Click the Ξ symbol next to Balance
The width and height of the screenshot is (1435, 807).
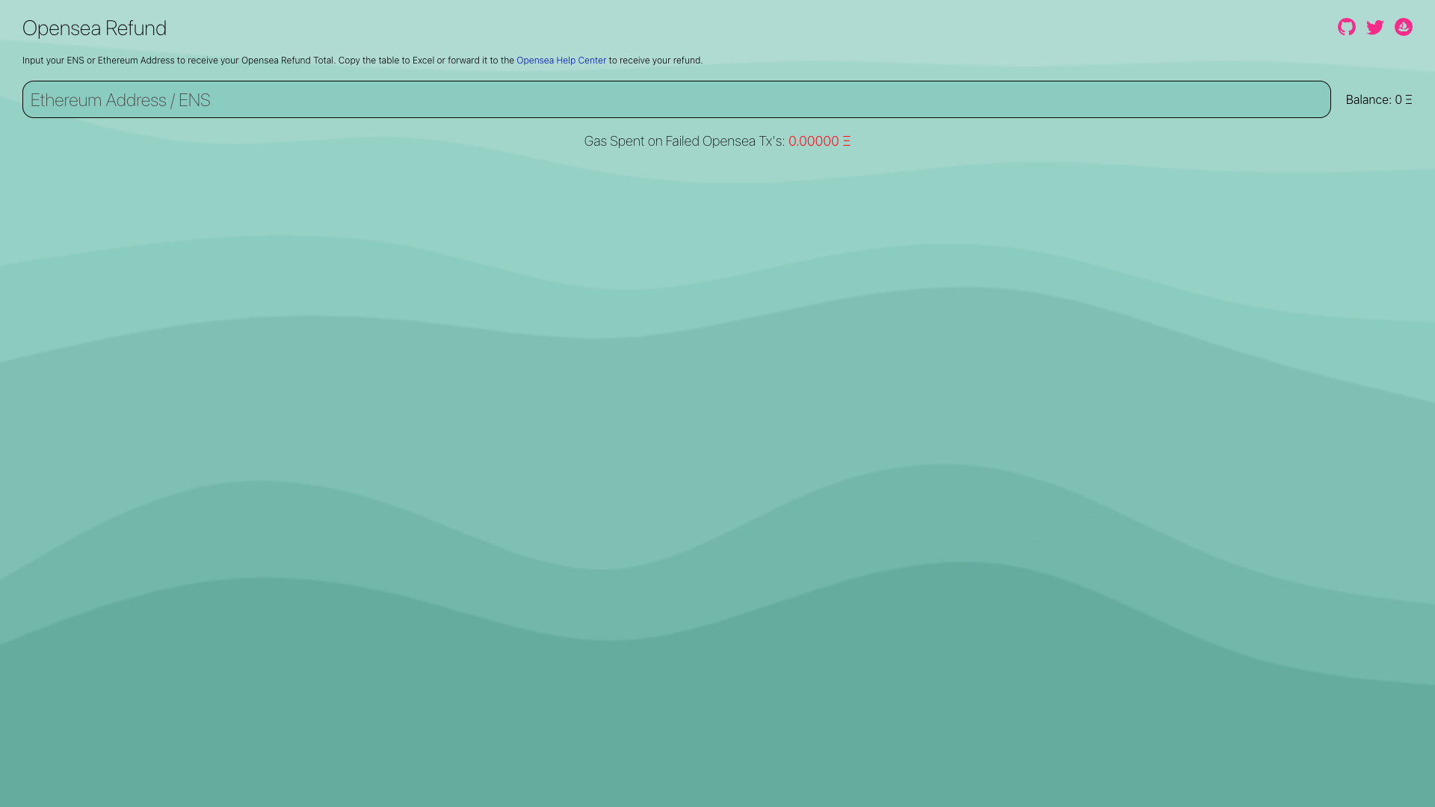pyautogui.click(x=1408, y=99)
